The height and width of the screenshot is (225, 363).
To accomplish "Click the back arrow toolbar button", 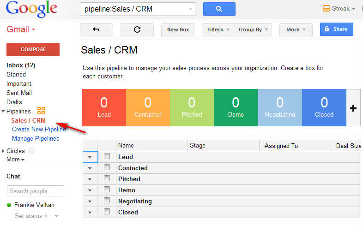I will click(96, 30).
